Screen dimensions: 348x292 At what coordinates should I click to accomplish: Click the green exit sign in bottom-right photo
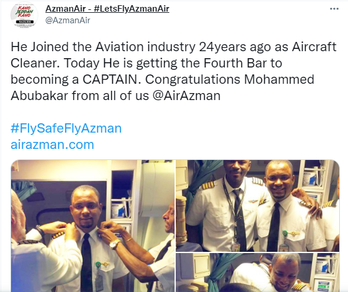click(323, 286)
